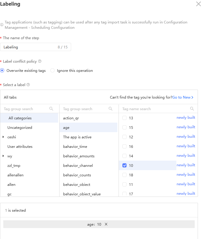Click search icon in first tag group search
Image resolution: width=203 pixels, height=239 pixels.
pyautogui.click(x=51, y=109)
